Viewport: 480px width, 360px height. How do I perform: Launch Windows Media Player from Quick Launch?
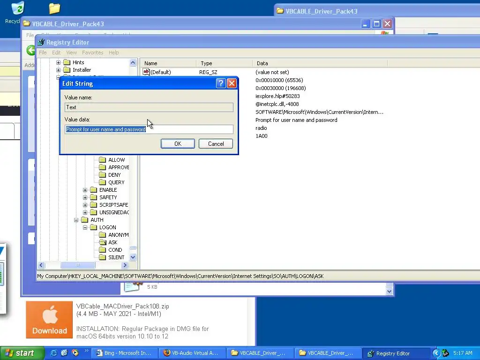75,353
